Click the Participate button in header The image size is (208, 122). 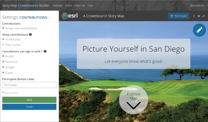pyautogui.click(x=178, y=16)
